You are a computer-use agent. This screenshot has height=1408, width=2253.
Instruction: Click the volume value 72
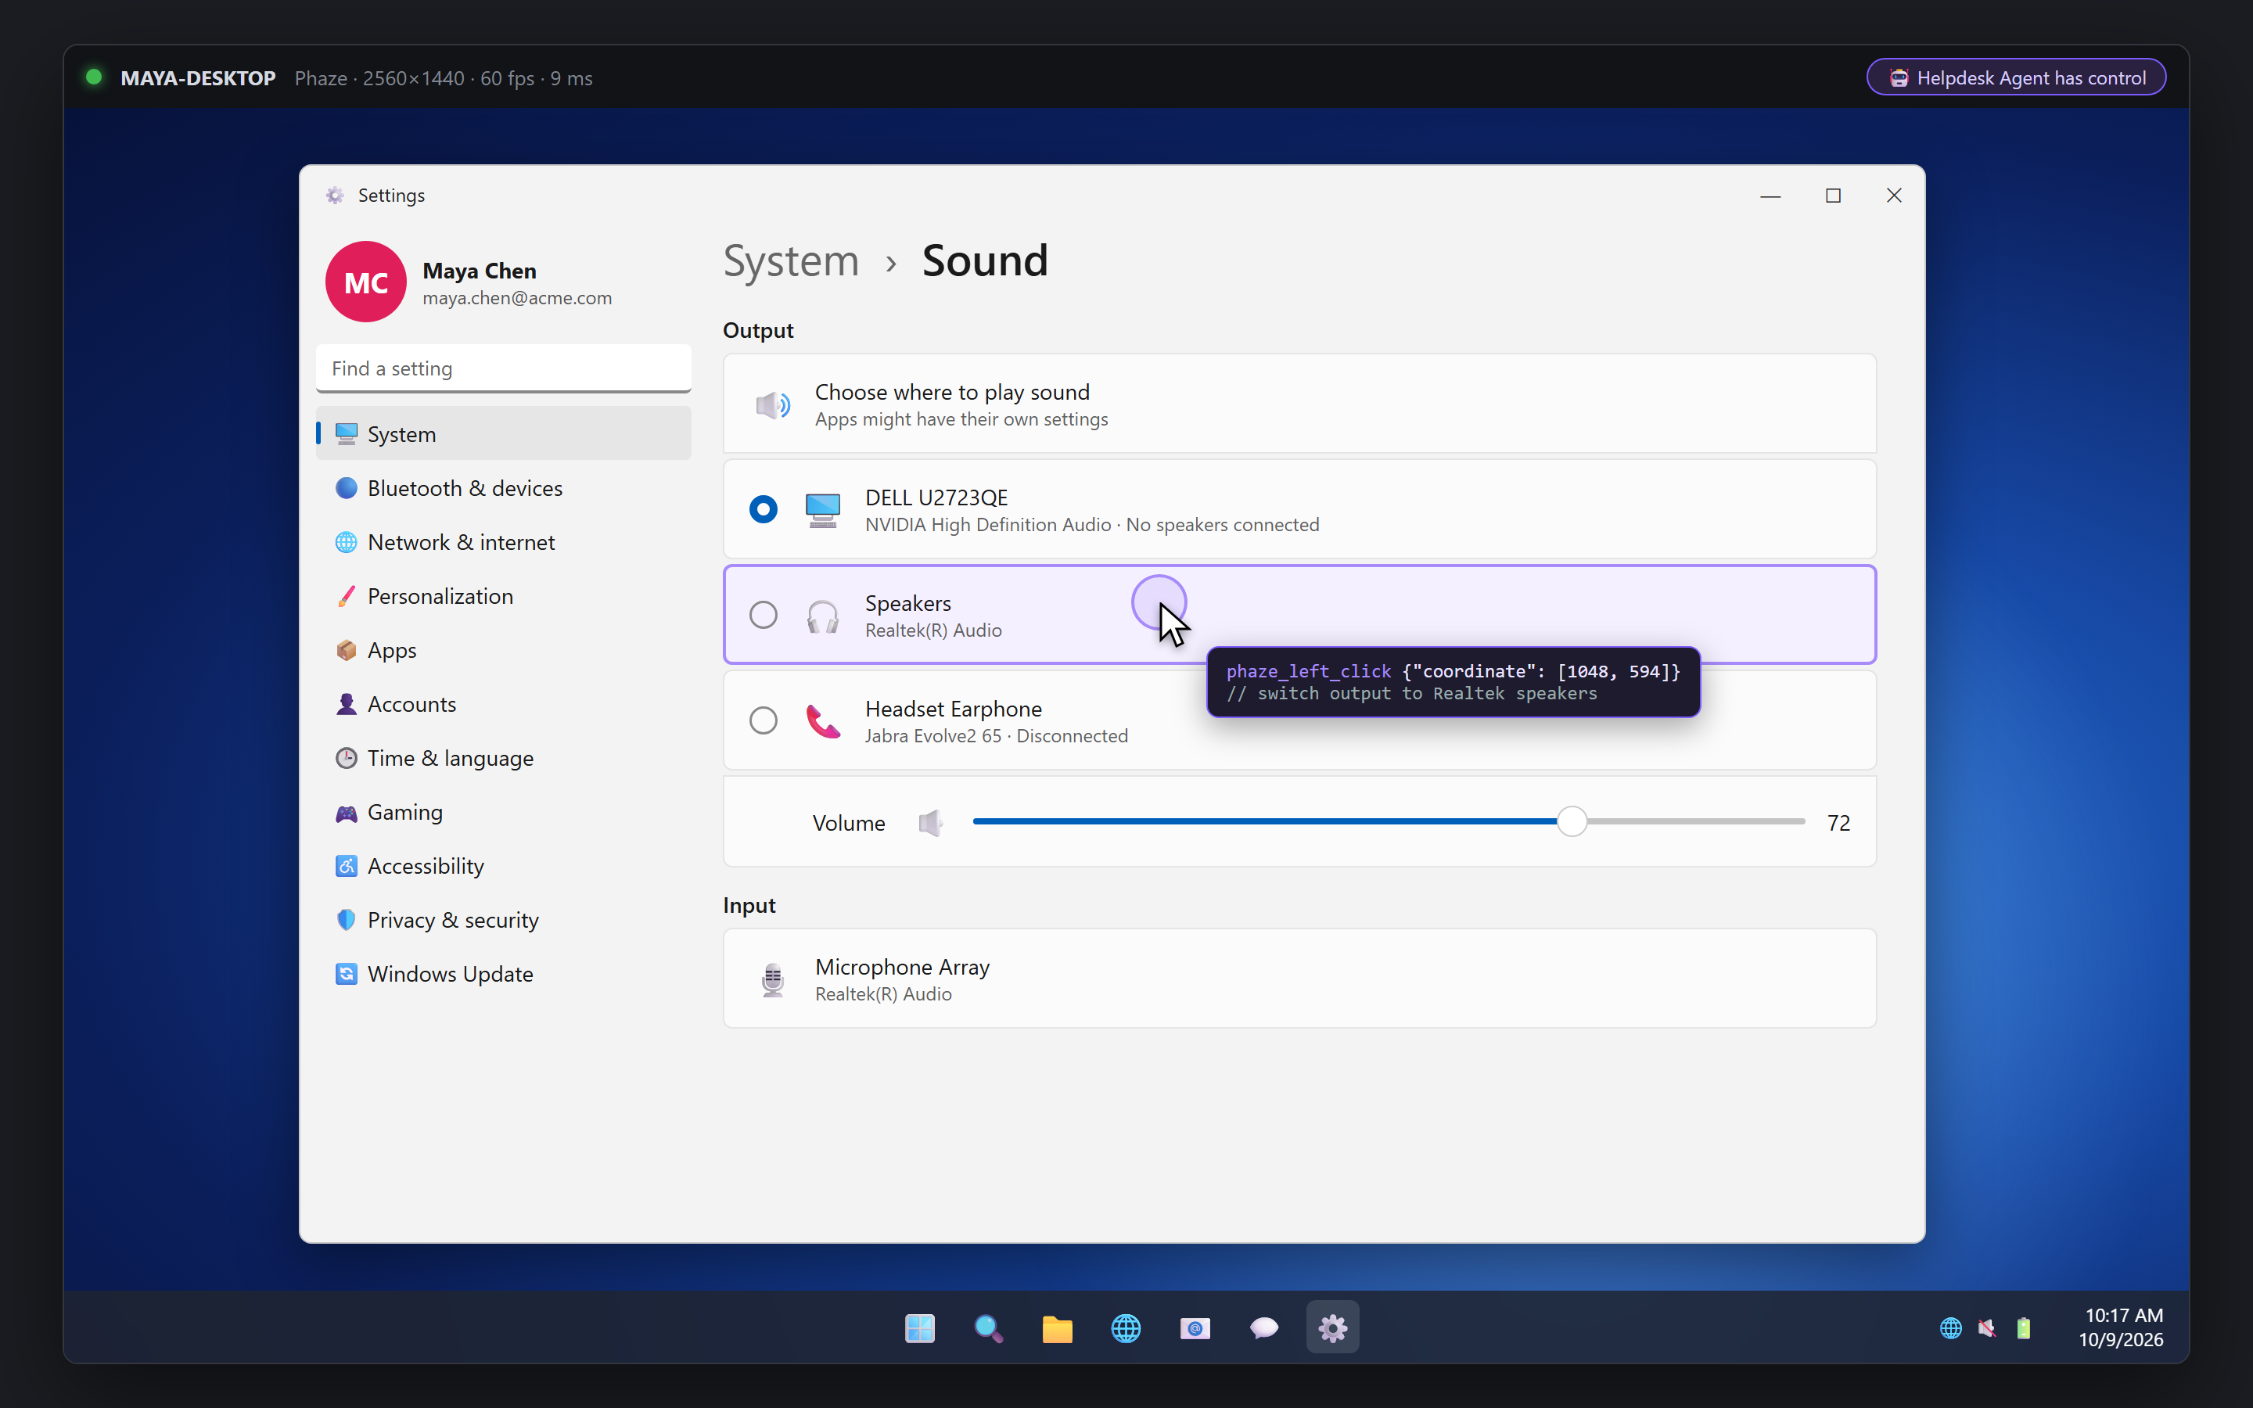point(1838,823)
